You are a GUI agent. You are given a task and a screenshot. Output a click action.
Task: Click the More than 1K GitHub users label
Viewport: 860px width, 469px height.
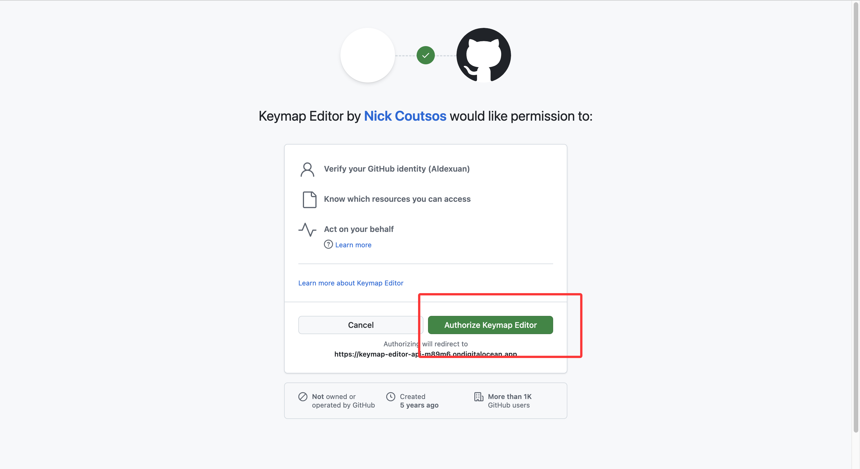509,400
